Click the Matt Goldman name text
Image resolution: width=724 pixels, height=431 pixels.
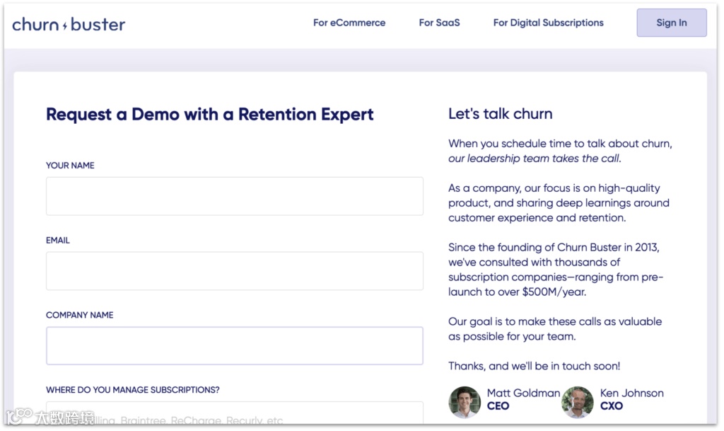[x=523, y=393]
